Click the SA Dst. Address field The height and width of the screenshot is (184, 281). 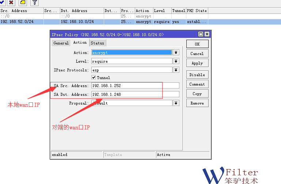pyautogui.click(x=135, y=94)
